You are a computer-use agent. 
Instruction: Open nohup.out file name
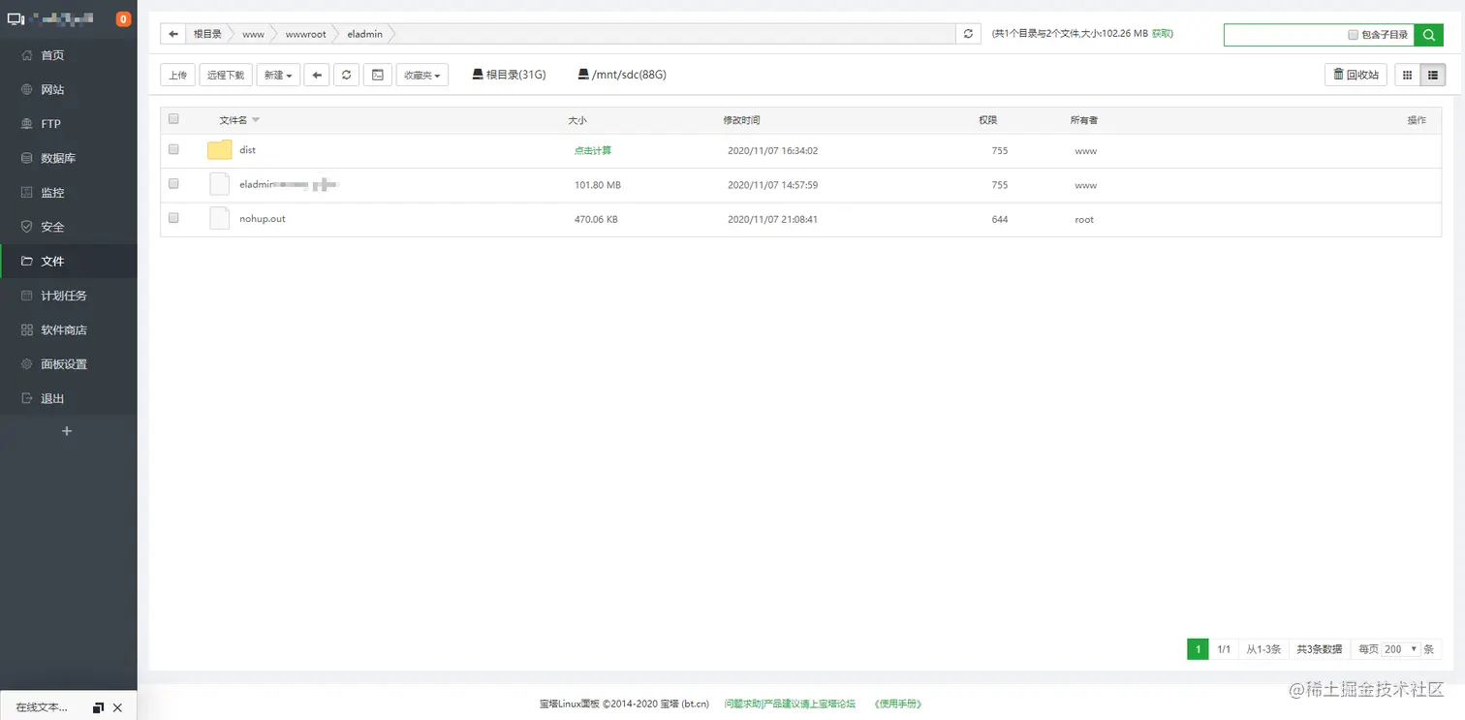coord(263,219)
